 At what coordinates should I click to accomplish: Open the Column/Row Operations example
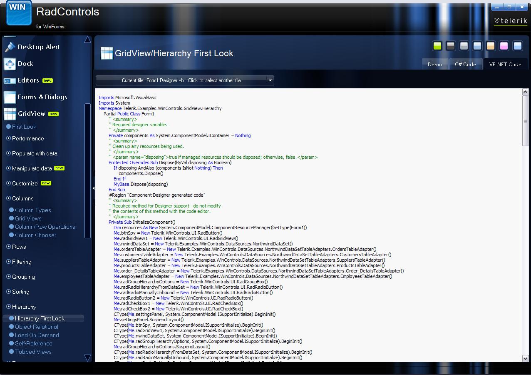45,227
